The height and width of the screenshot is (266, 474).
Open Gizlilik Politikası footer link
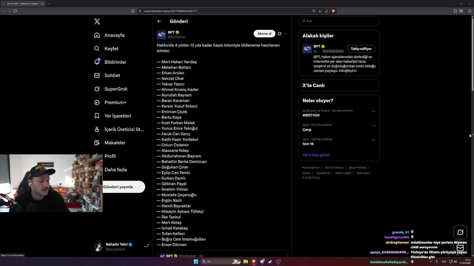click(x=334, y=168)
